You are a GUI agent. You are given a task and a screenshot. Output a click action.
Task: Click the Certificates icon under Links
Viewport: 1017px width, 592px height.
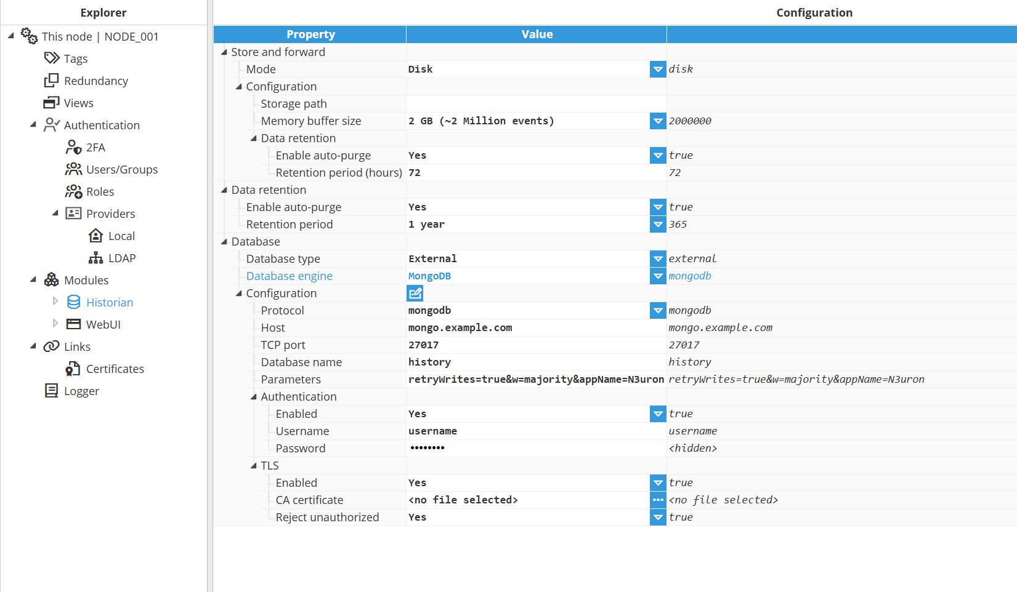(x=73, y=369)
